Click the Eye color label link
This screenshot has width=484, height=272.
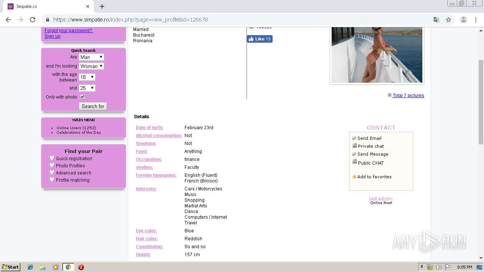146,231
